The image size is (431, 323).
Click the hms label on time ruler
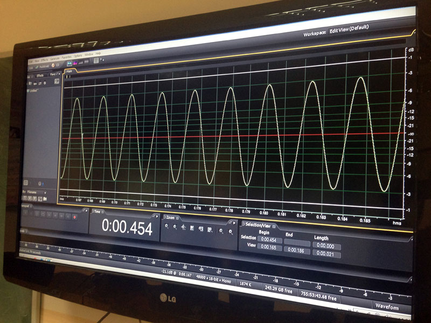coord(397,223)
